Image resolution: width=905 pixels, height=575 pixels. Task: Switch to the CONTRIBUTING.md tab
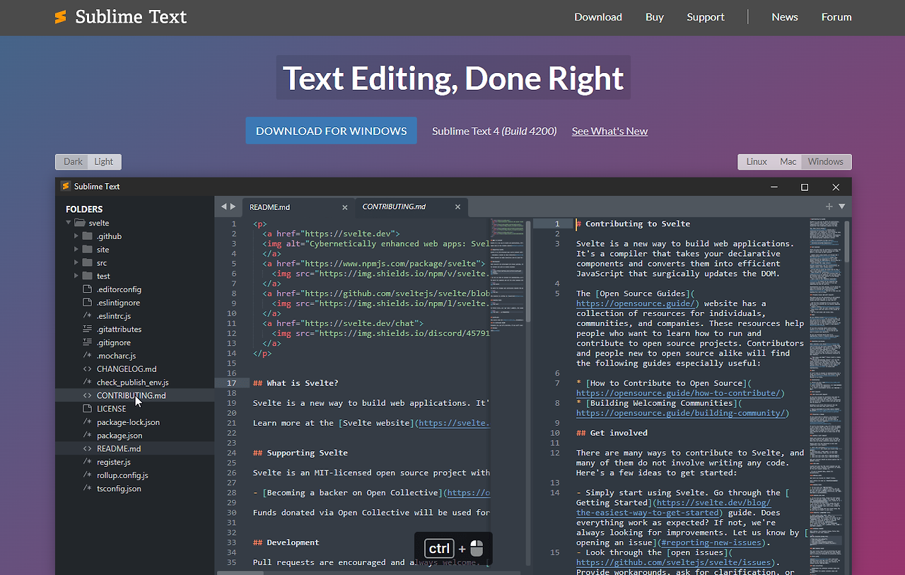pos(411,207)
